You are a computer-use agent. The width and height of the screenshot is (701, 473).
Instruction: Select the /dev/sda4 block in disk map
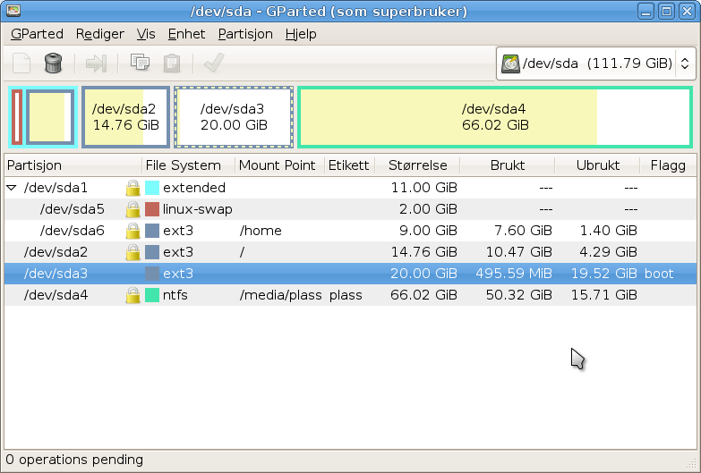coord(495,117)
